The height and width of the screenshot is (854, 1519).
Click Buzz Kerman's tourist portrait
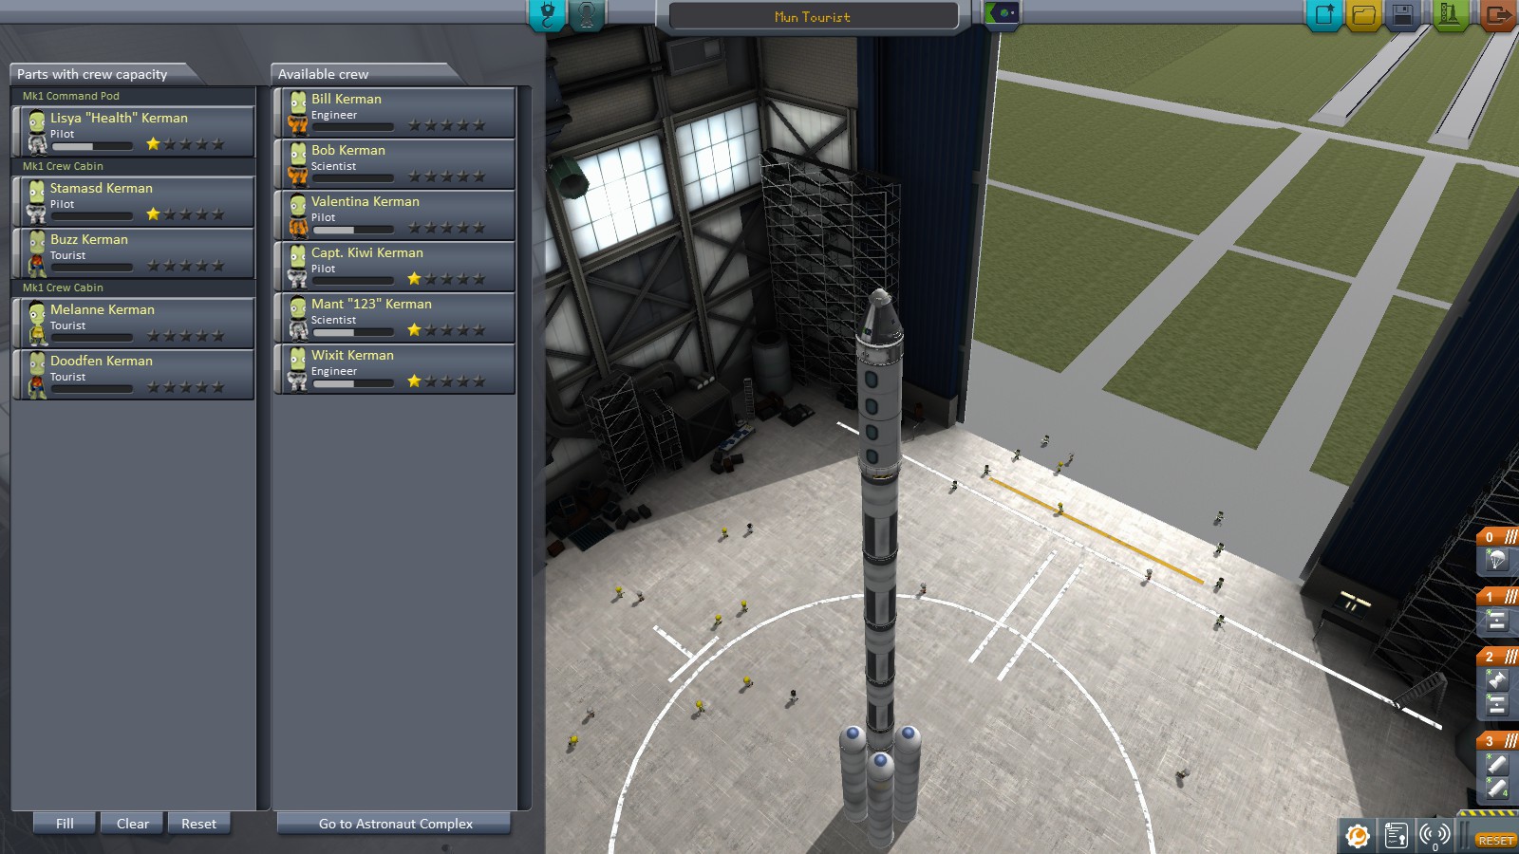click(x=36, y=253)
